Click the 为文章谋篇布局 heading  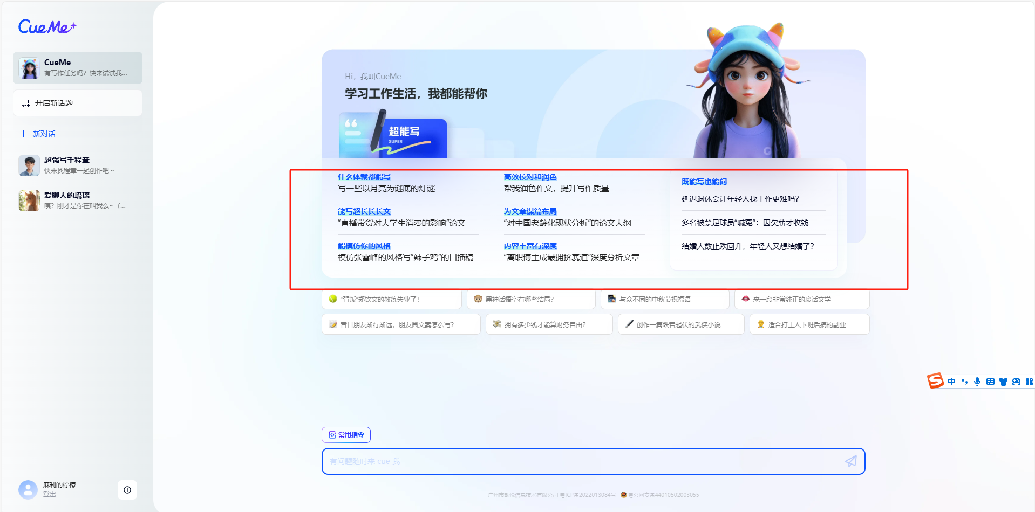pos(530,211)
